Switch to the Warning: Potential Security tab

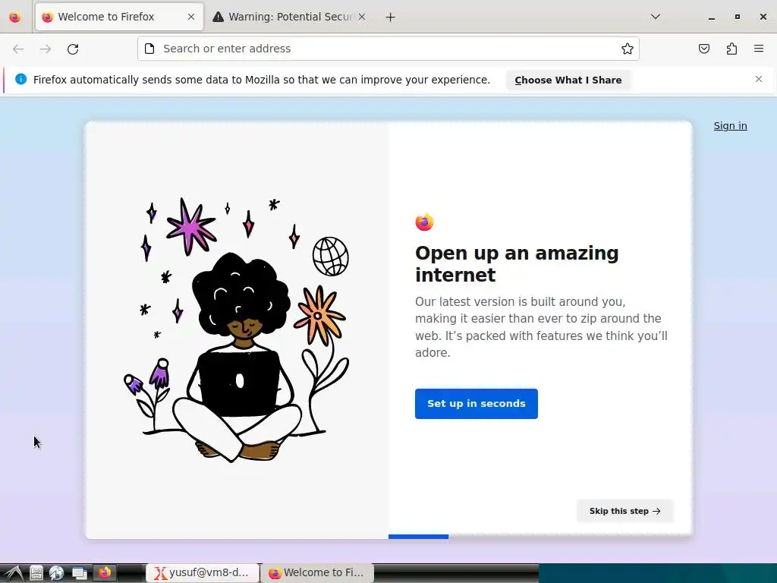290,17
